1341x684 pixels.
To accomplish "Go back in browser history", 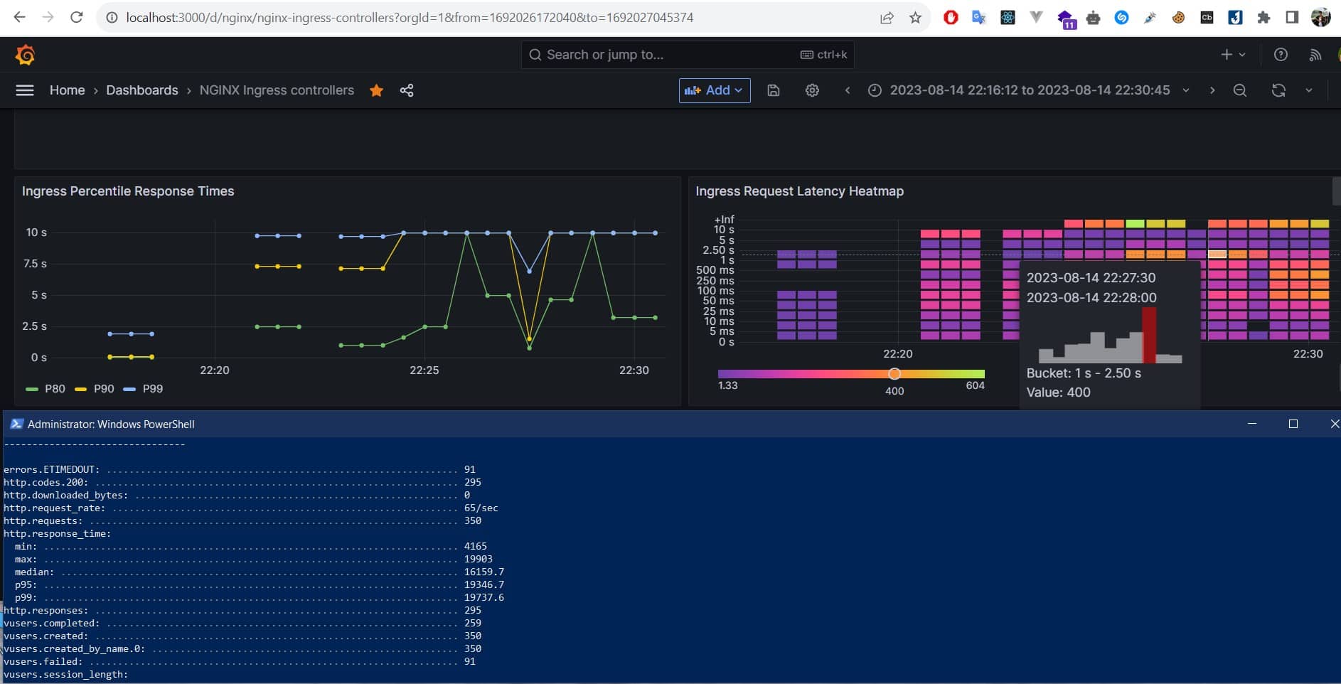I will (20, 17).
